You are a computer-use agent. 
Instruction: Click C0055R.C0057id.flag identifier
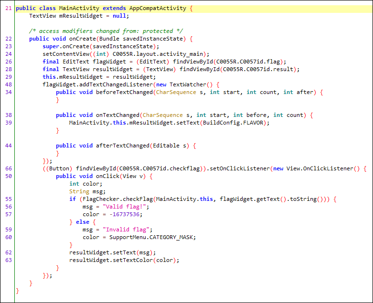pos(248,62)
